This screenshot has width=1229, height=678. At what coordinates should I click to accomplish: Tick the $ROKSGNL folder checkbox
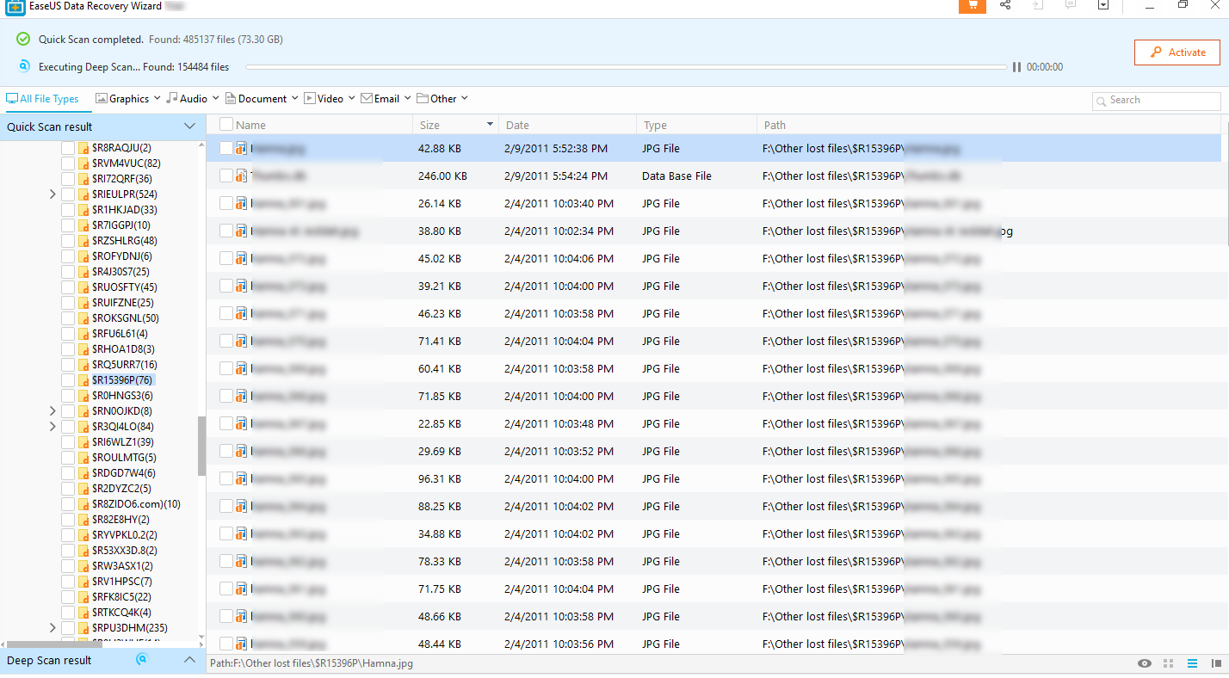(68, 317)
